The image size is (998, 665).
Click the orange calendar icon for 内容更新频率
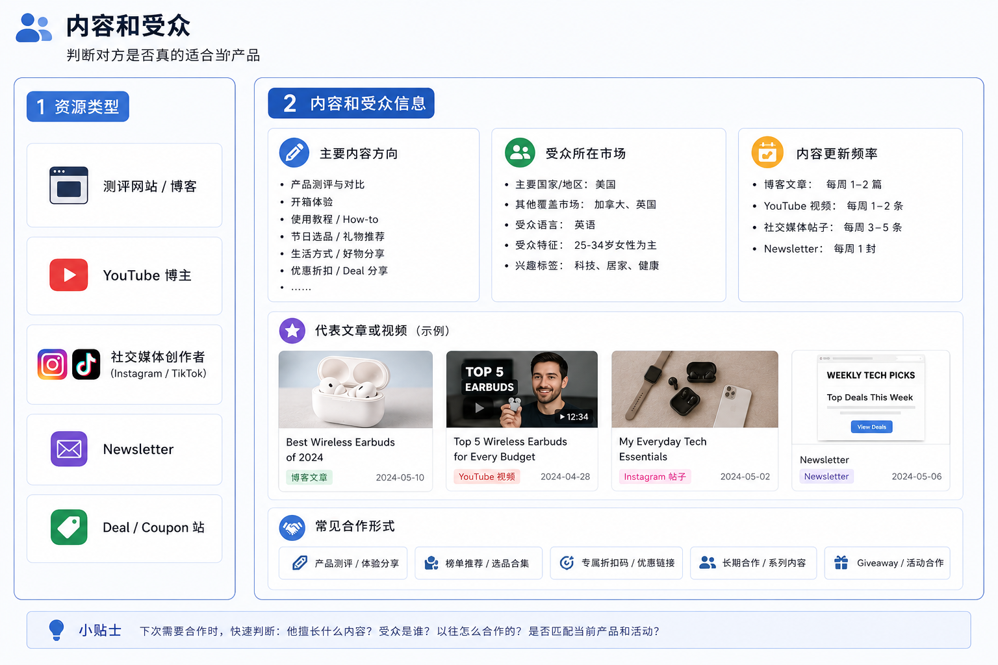coord(767,153)
